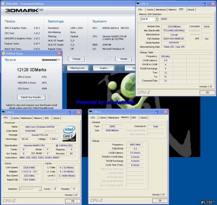
Task: Open Cache tab in processor CPU-Z window
Action: pos(15,118)
